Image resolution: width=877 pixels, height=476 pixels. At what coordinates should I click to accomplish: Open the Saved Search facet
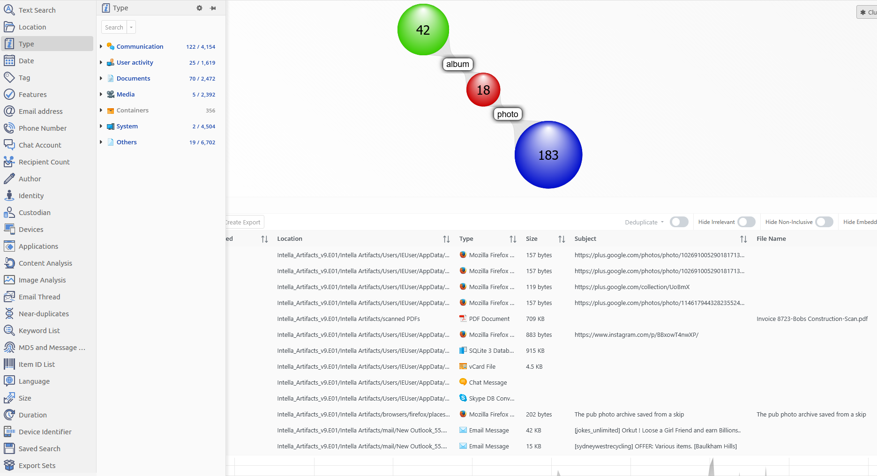pyautogui.click(x=39, y=448)
